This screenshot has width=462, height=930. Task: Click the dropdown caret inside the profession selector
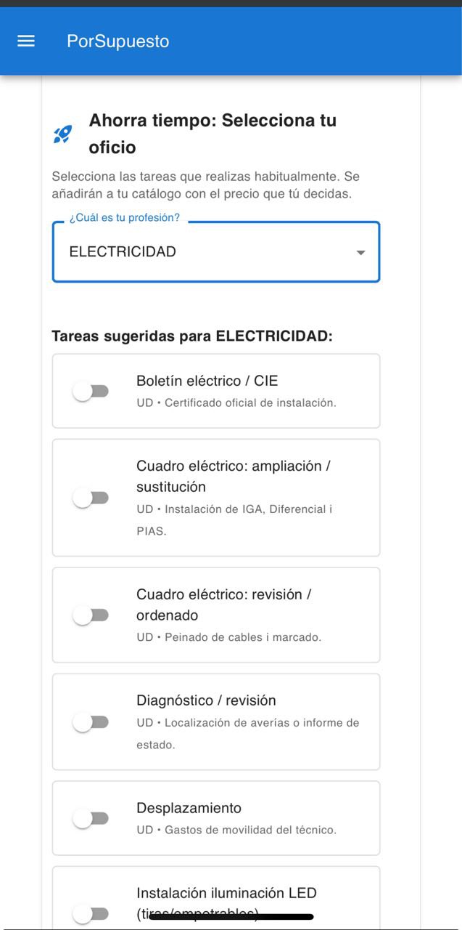[x=360, y=253]
